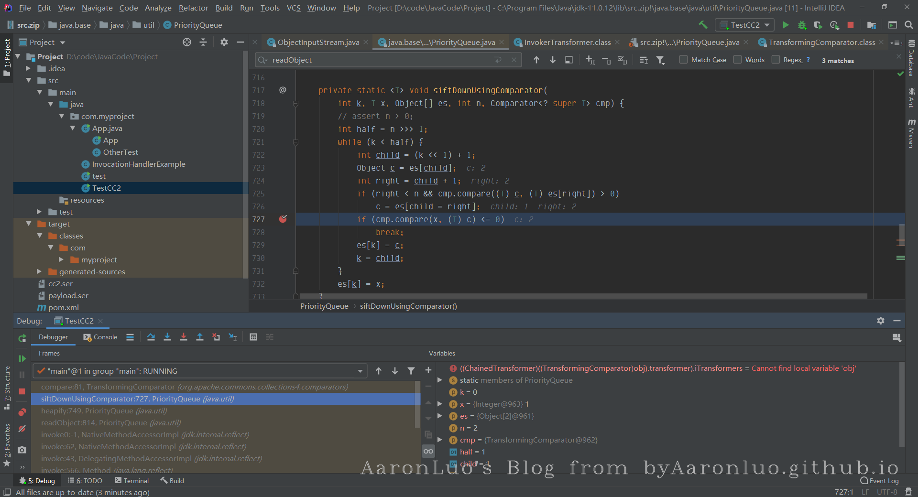Click the Rerun TestCC2 debug icon
The height and width of the screenshot is (497, 918).
click(x=22, y=338)
